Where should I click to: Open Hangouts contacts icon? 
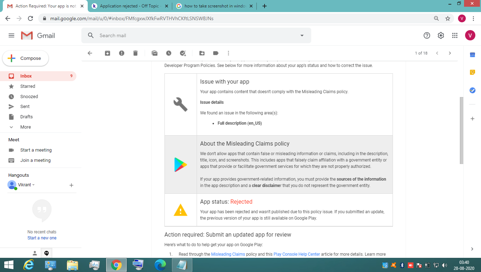point(35,253)
